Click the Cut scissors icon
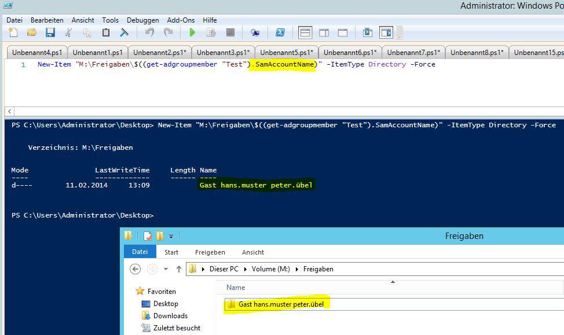The height and width of the screenshot is (335, 564). (x=68, y=33)
